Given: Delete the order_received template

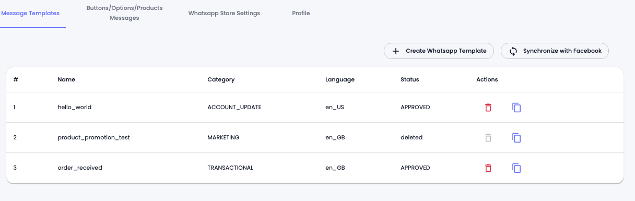Looking at the screenshot, I should [x=488, y=168].
